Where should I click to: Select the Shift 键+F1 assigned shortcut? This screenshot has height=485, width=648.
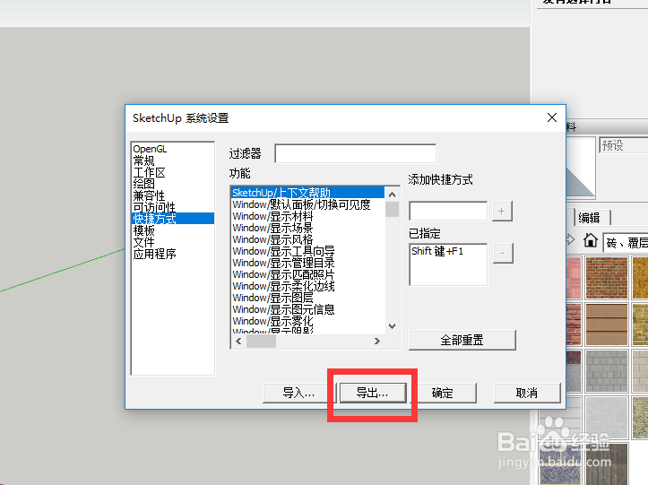tap(437, 251)
